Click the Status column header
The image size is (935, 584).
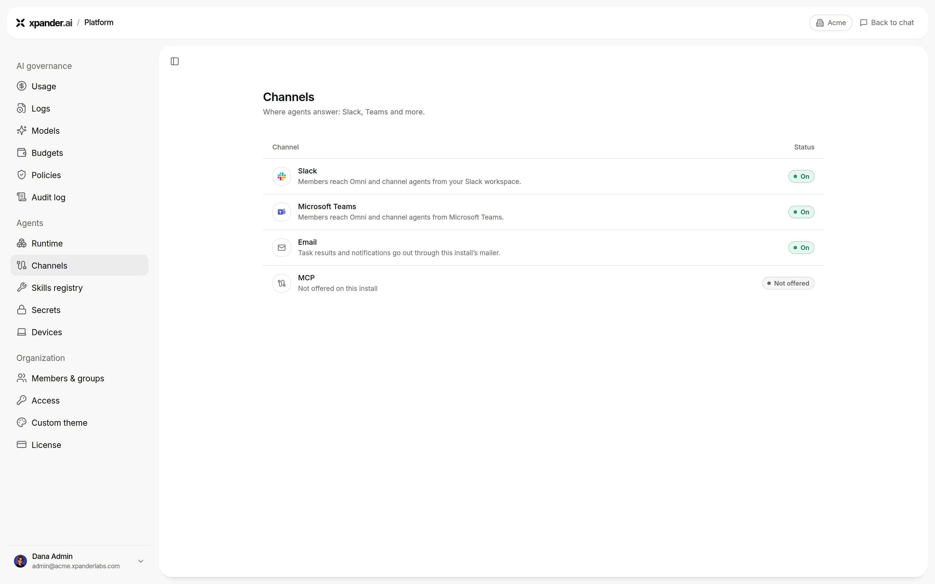pyautogui.click(x=804, y=147)
